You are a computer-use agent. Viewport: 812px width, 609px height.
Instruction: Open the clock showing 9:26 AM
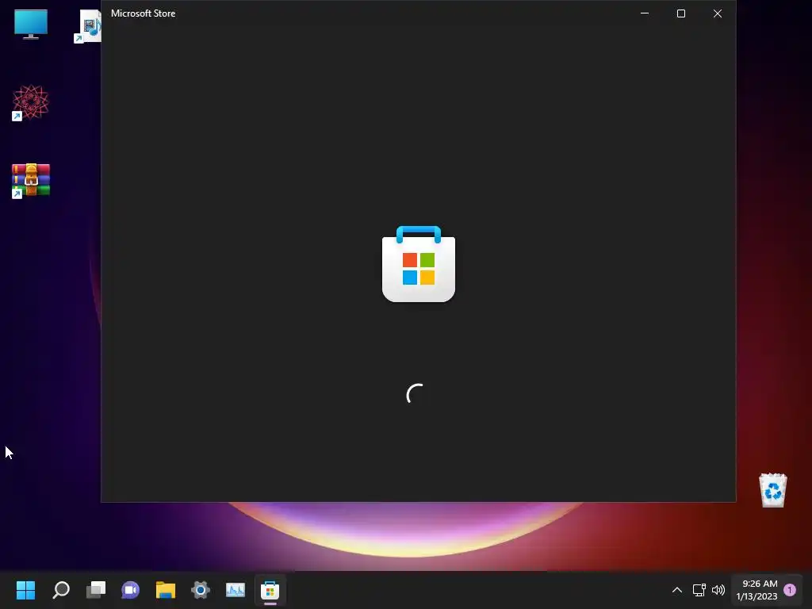click(756, 590)
